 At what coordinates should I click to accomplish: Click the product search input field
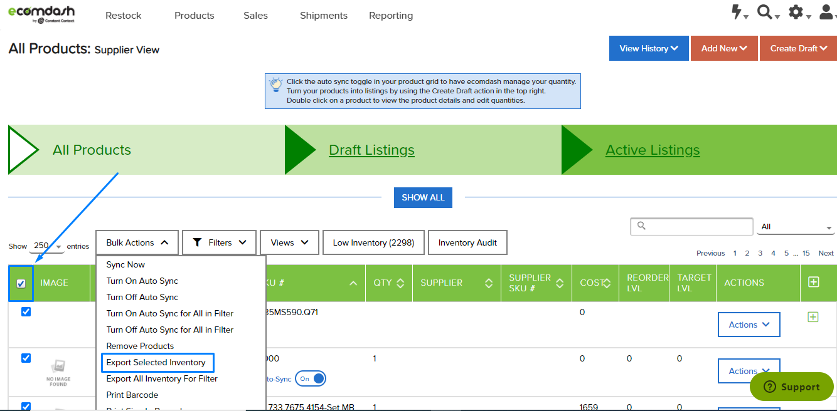(691, 226)
